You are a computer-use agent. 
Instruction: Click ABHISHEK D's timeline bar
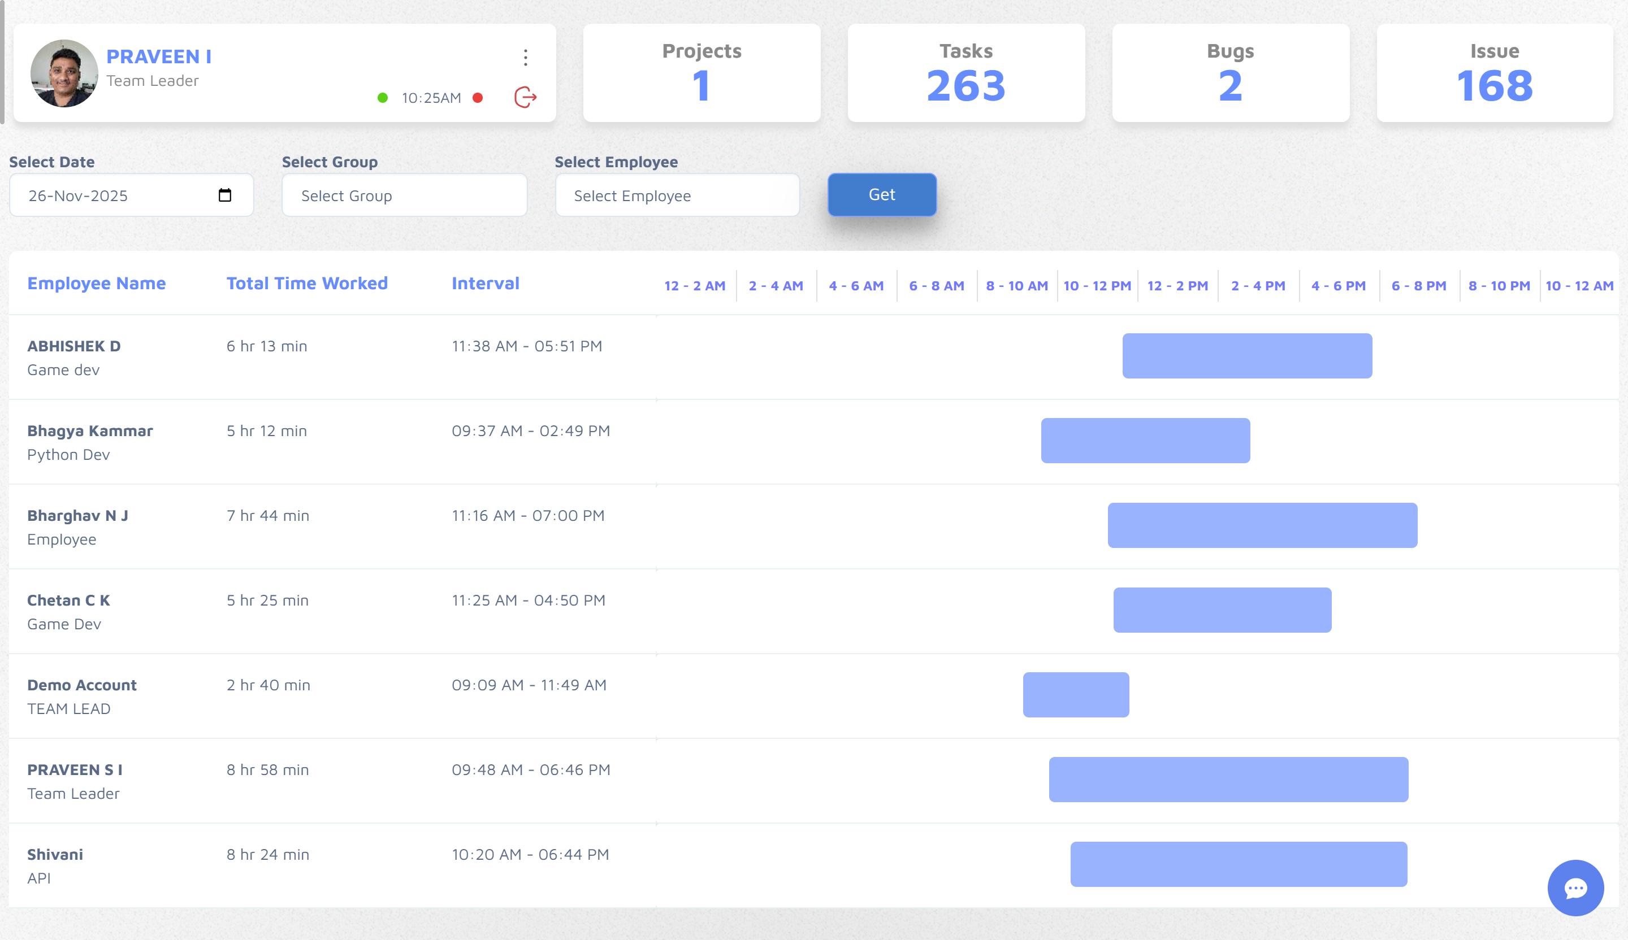[1247, 356]
